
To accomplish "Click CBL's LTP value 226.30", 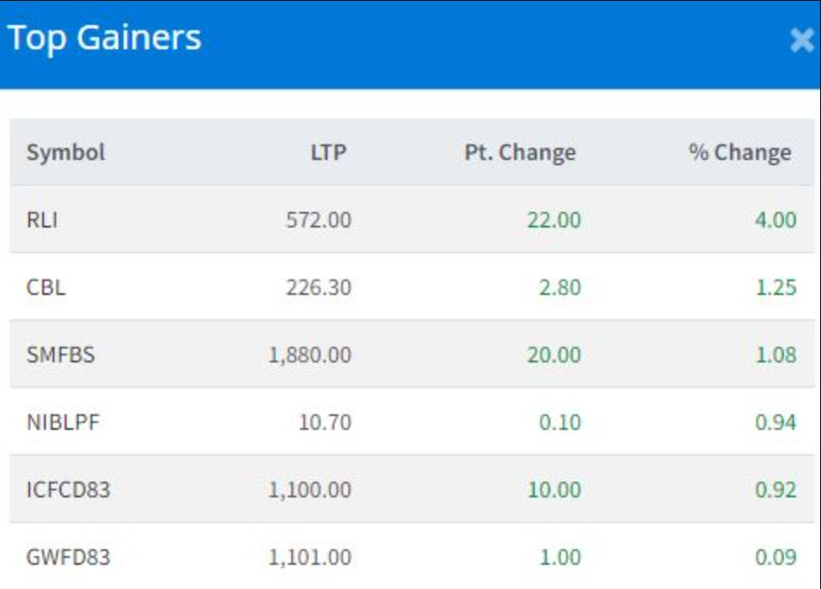I will pos(319,287).
